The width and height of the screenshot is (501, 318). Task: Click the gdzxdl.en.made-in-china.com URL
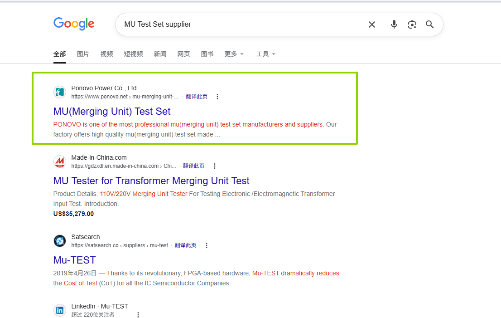tap(123, 166)
